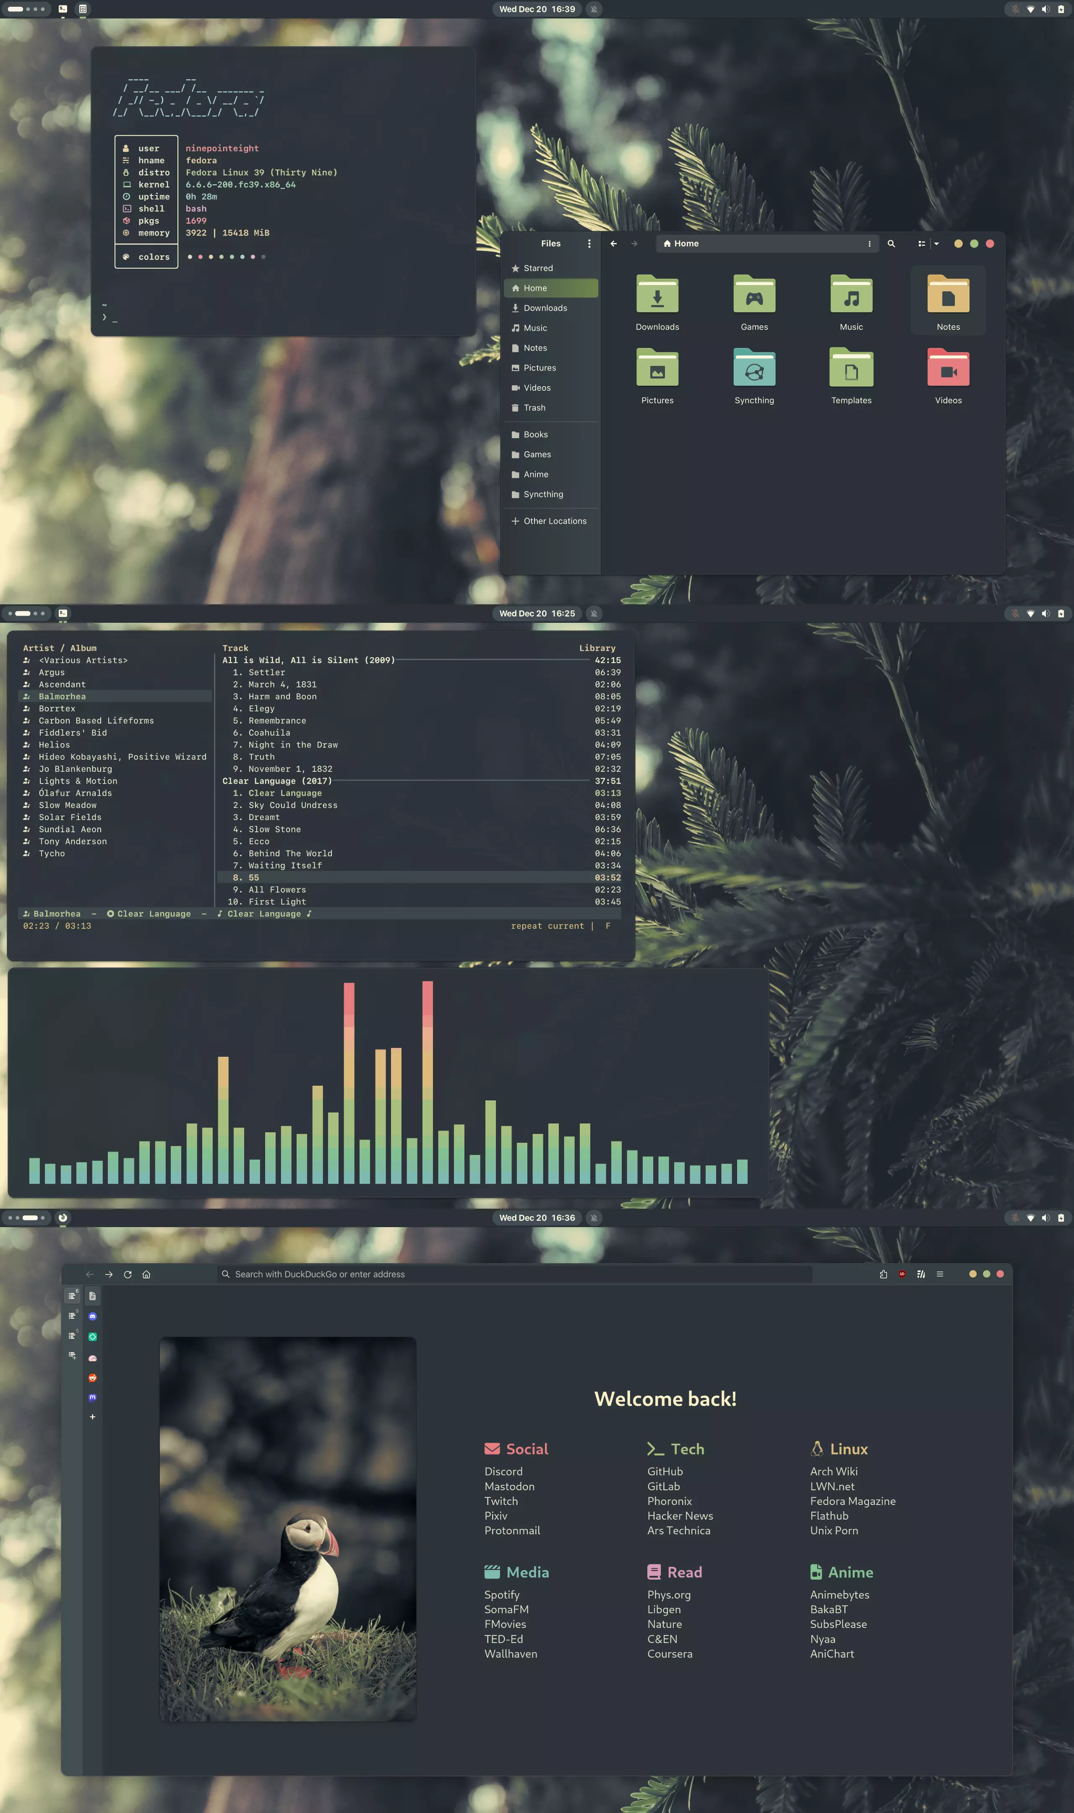Open the Music folder icon in the grid
The image size is (1074, 1813).
point(851,295)
